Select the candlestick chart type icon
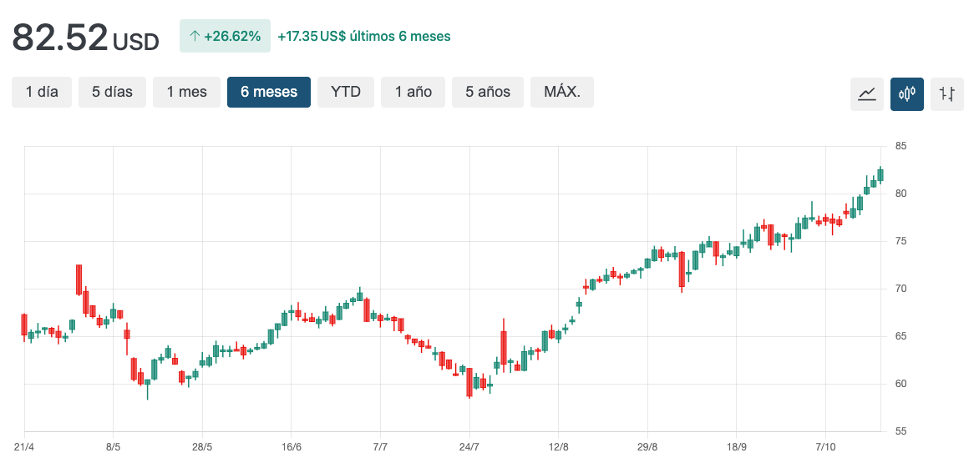The image size is (974, 468). click(x=906, y=93)
